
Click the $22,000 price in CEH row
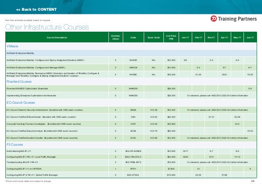pyautogui.click(x=171, y=117)
